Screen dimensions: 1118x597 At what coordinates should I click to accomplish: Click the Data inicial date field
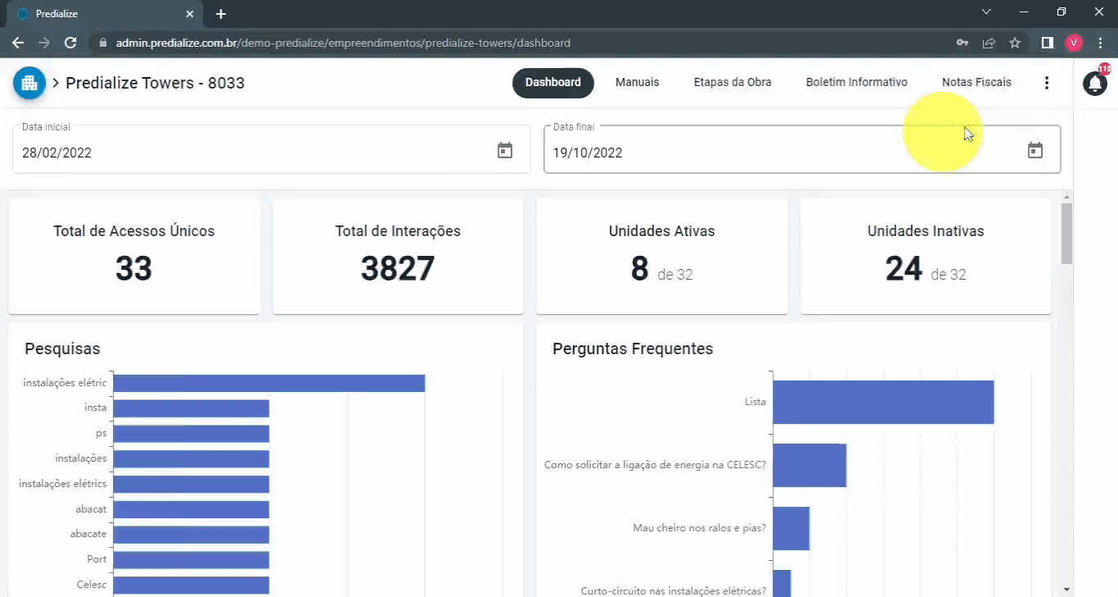[x=246, y=153]
